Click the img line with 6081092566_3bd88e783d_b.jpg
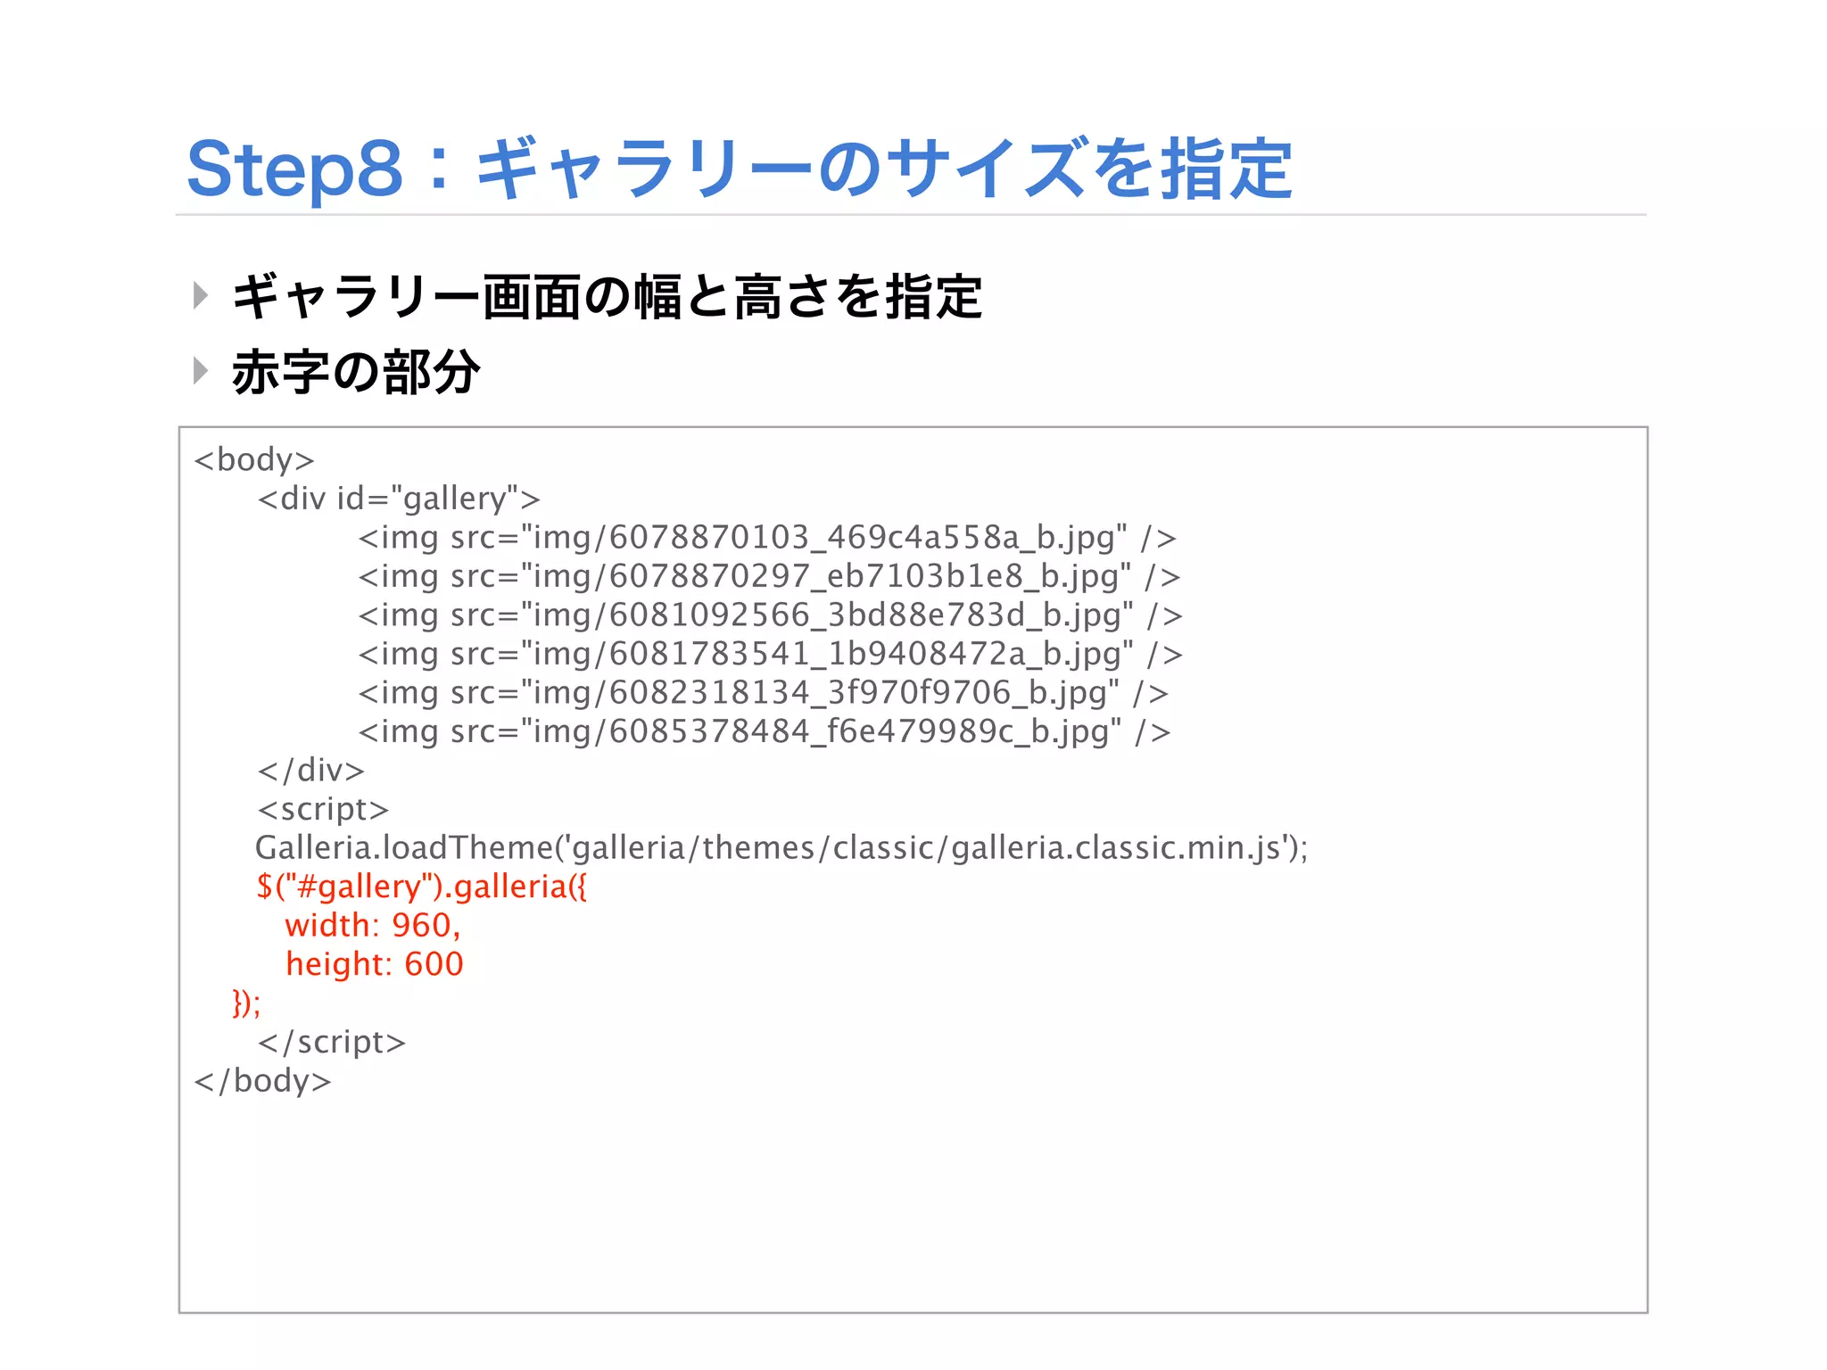 click(770, 615)
